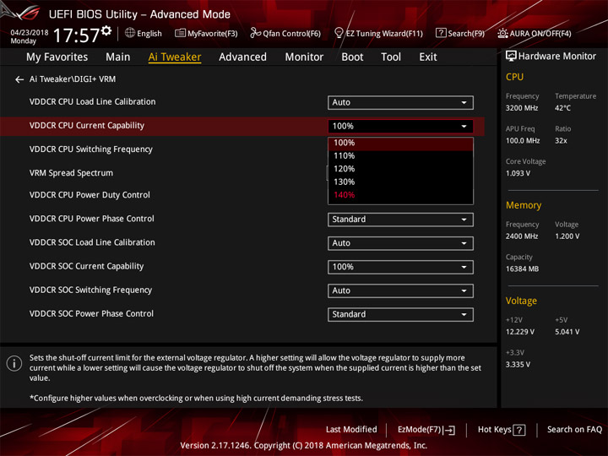Click the Hot Keys question mark icon
The width and height of the screenshot is (608, 456).
518,430
